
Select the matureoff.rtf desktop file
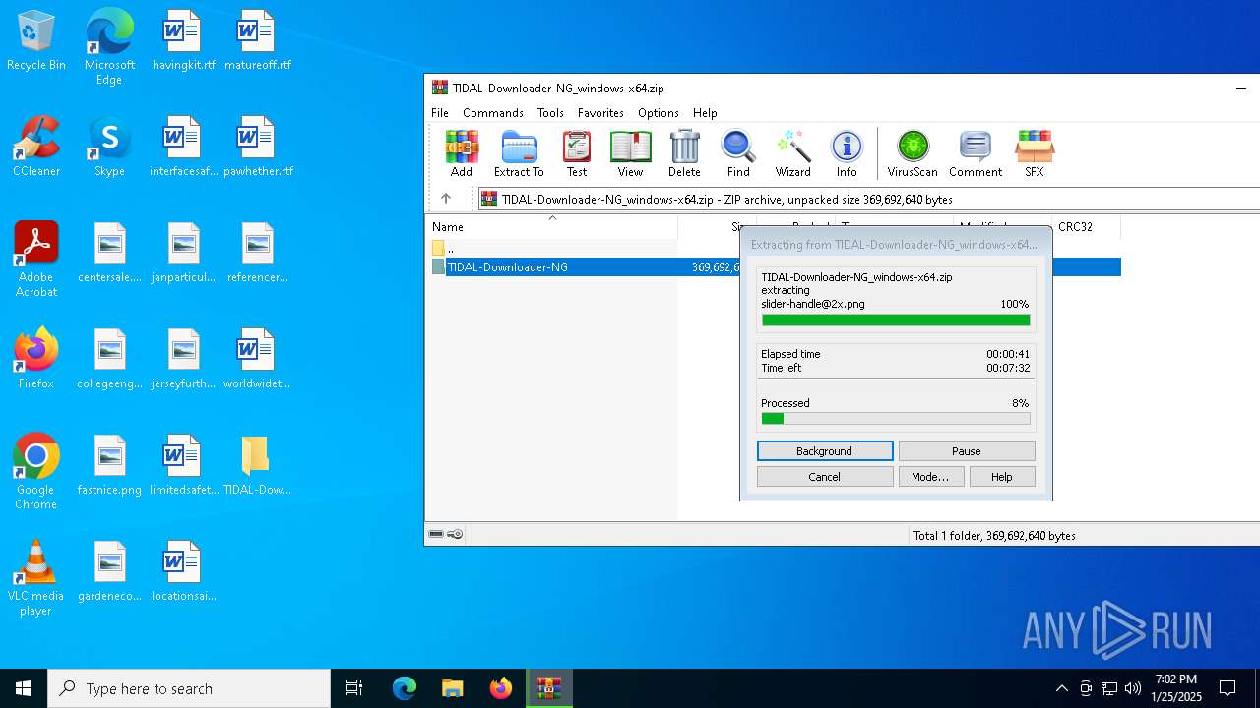[257, 41]
